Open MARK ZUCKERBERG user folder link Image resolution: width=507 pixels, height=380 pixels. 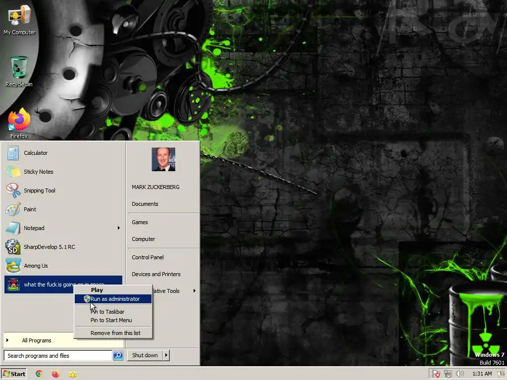point(155,187)
